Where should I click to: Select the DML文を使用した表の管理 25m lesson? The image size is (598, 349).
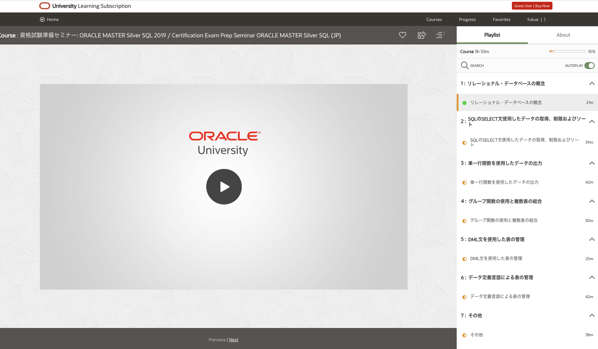pyautogui.click(x=496, y=259)
